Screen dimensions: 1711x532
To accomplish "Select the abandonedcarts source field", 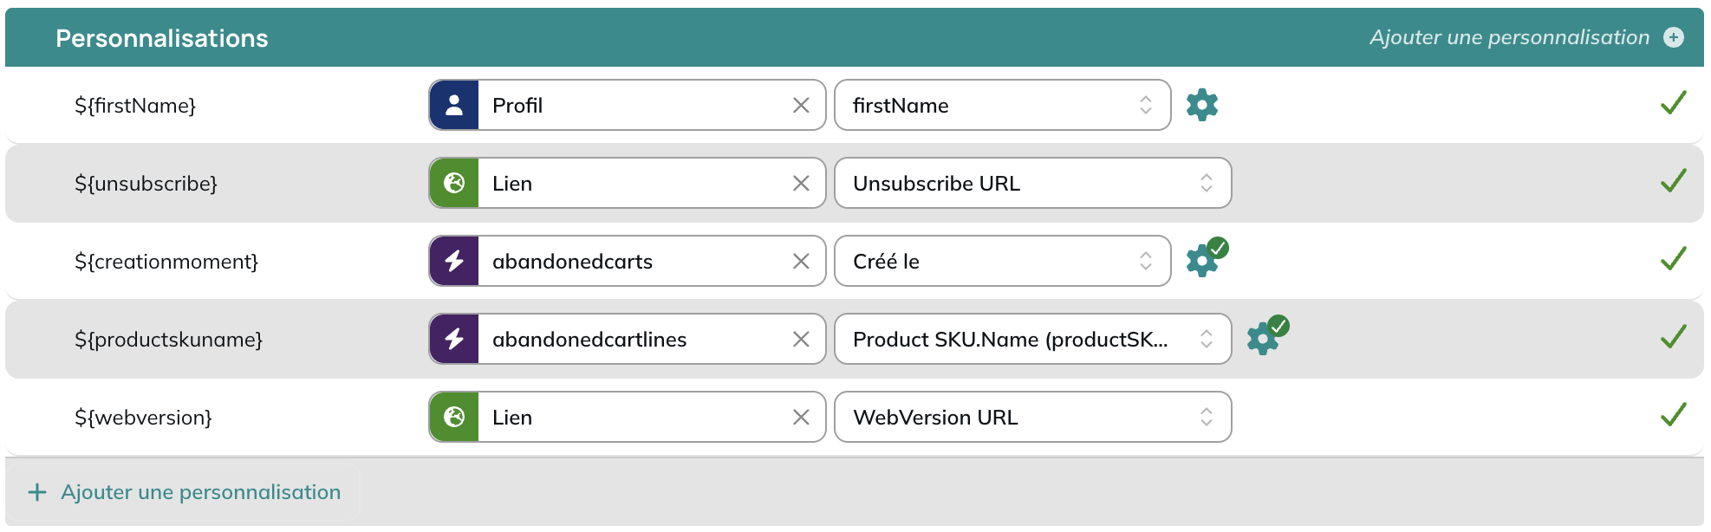I will coord(628,261).
